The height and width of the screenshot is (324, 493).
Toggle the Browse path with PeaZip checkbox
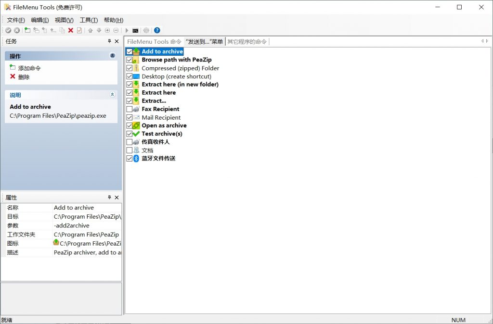point(129,60)
